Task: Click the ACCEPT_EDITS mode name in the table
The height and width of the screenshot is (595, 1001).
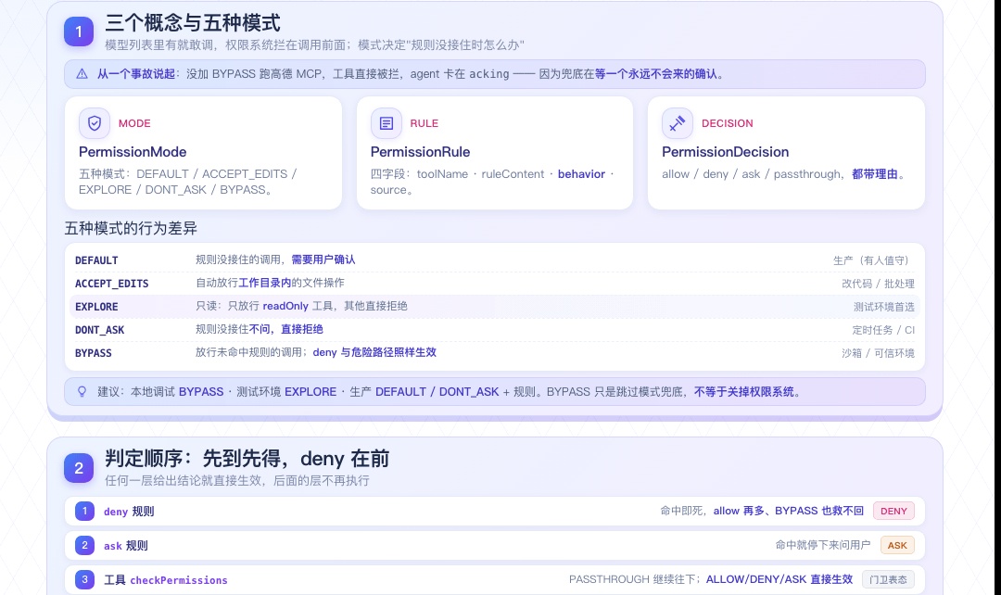Action: click(112, 284)
